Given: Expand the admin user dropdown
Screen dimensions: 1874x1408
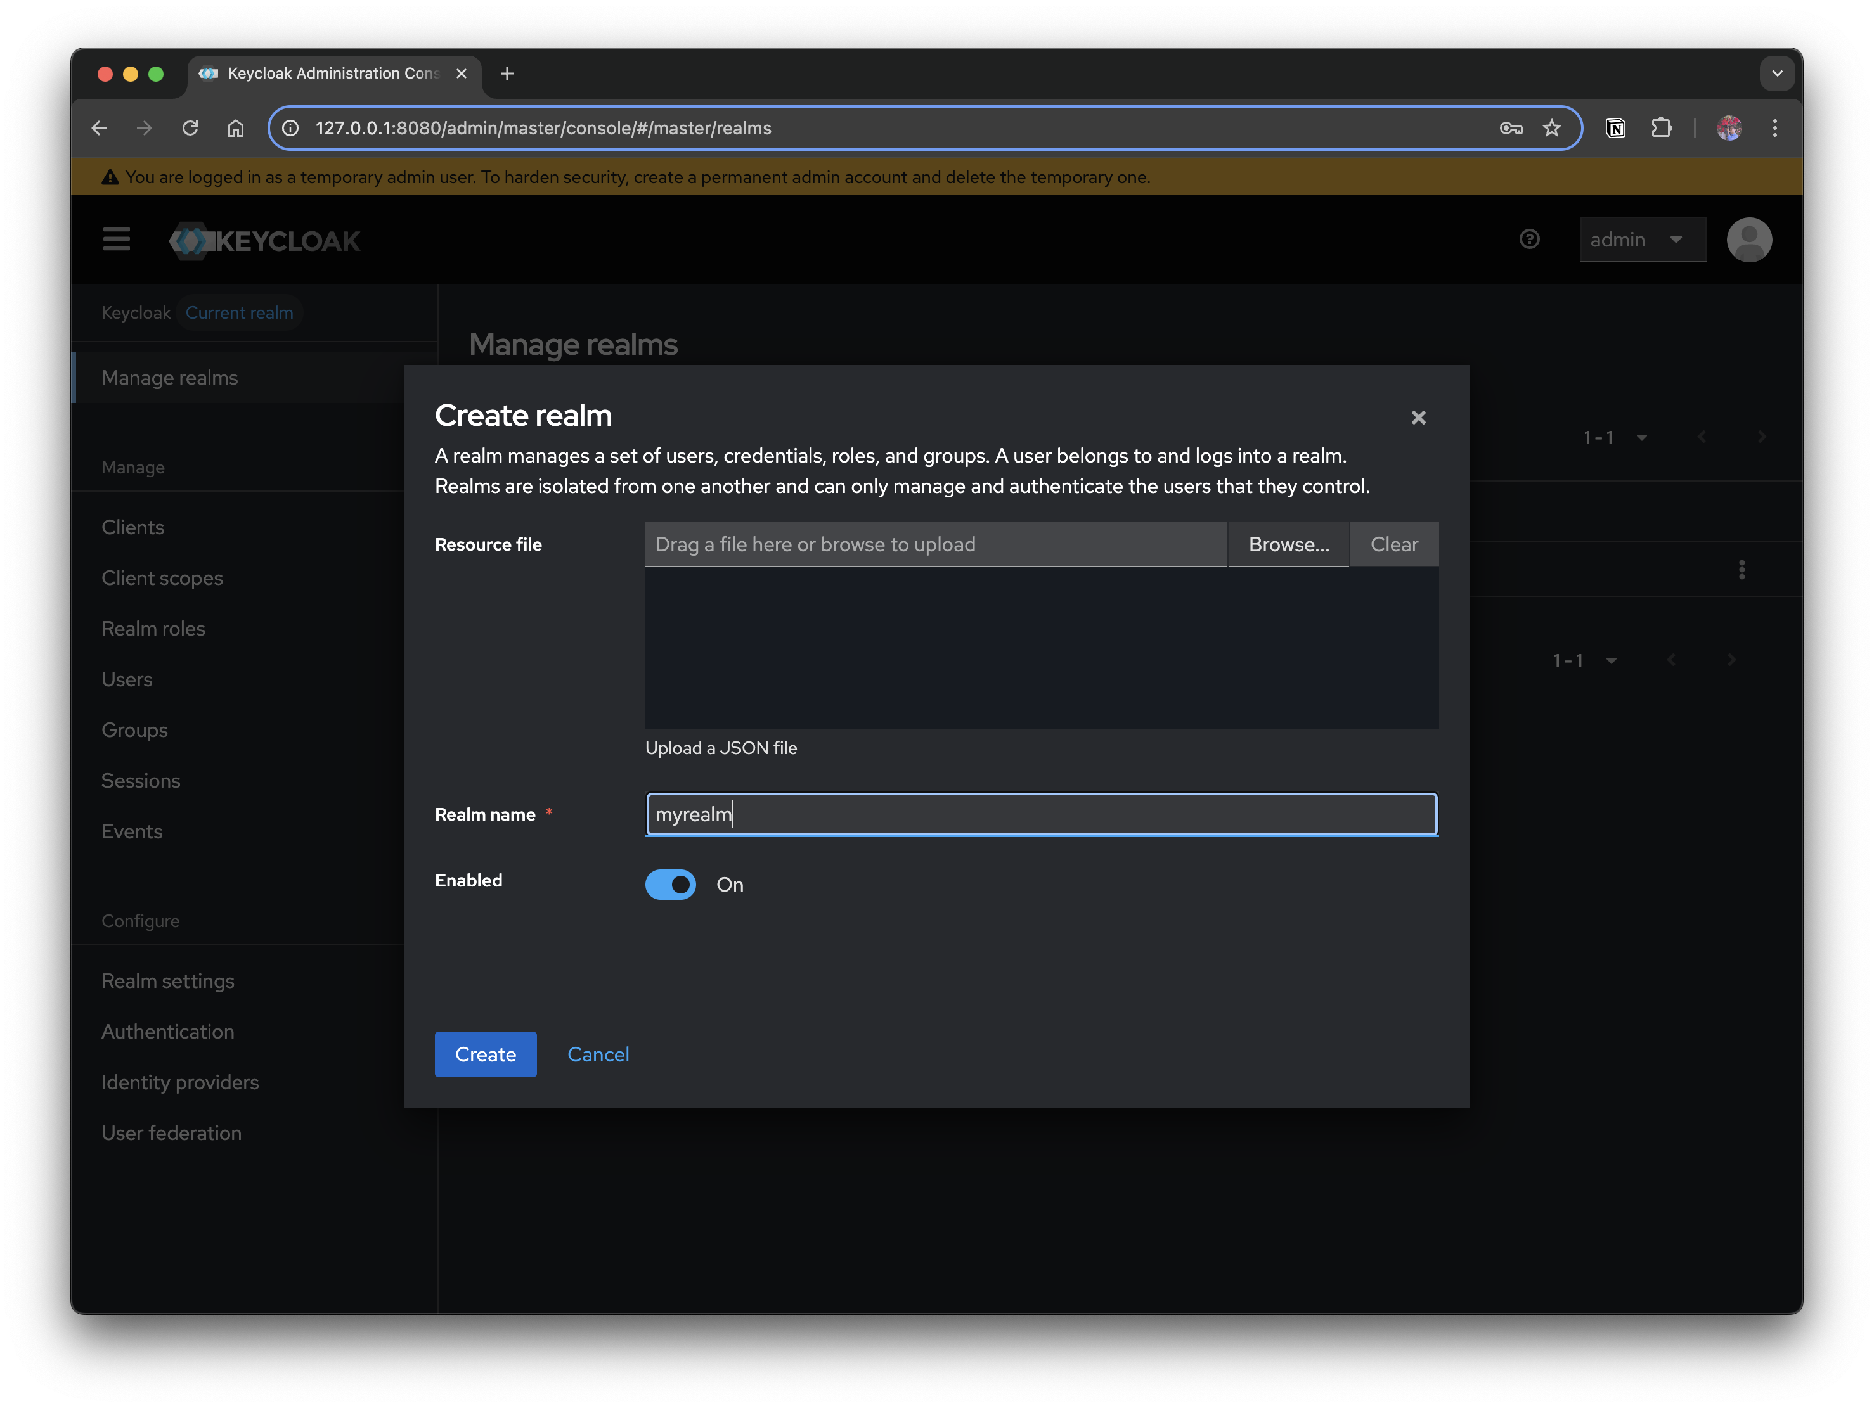Looking at the screenshot, I should click(1642, 240).
